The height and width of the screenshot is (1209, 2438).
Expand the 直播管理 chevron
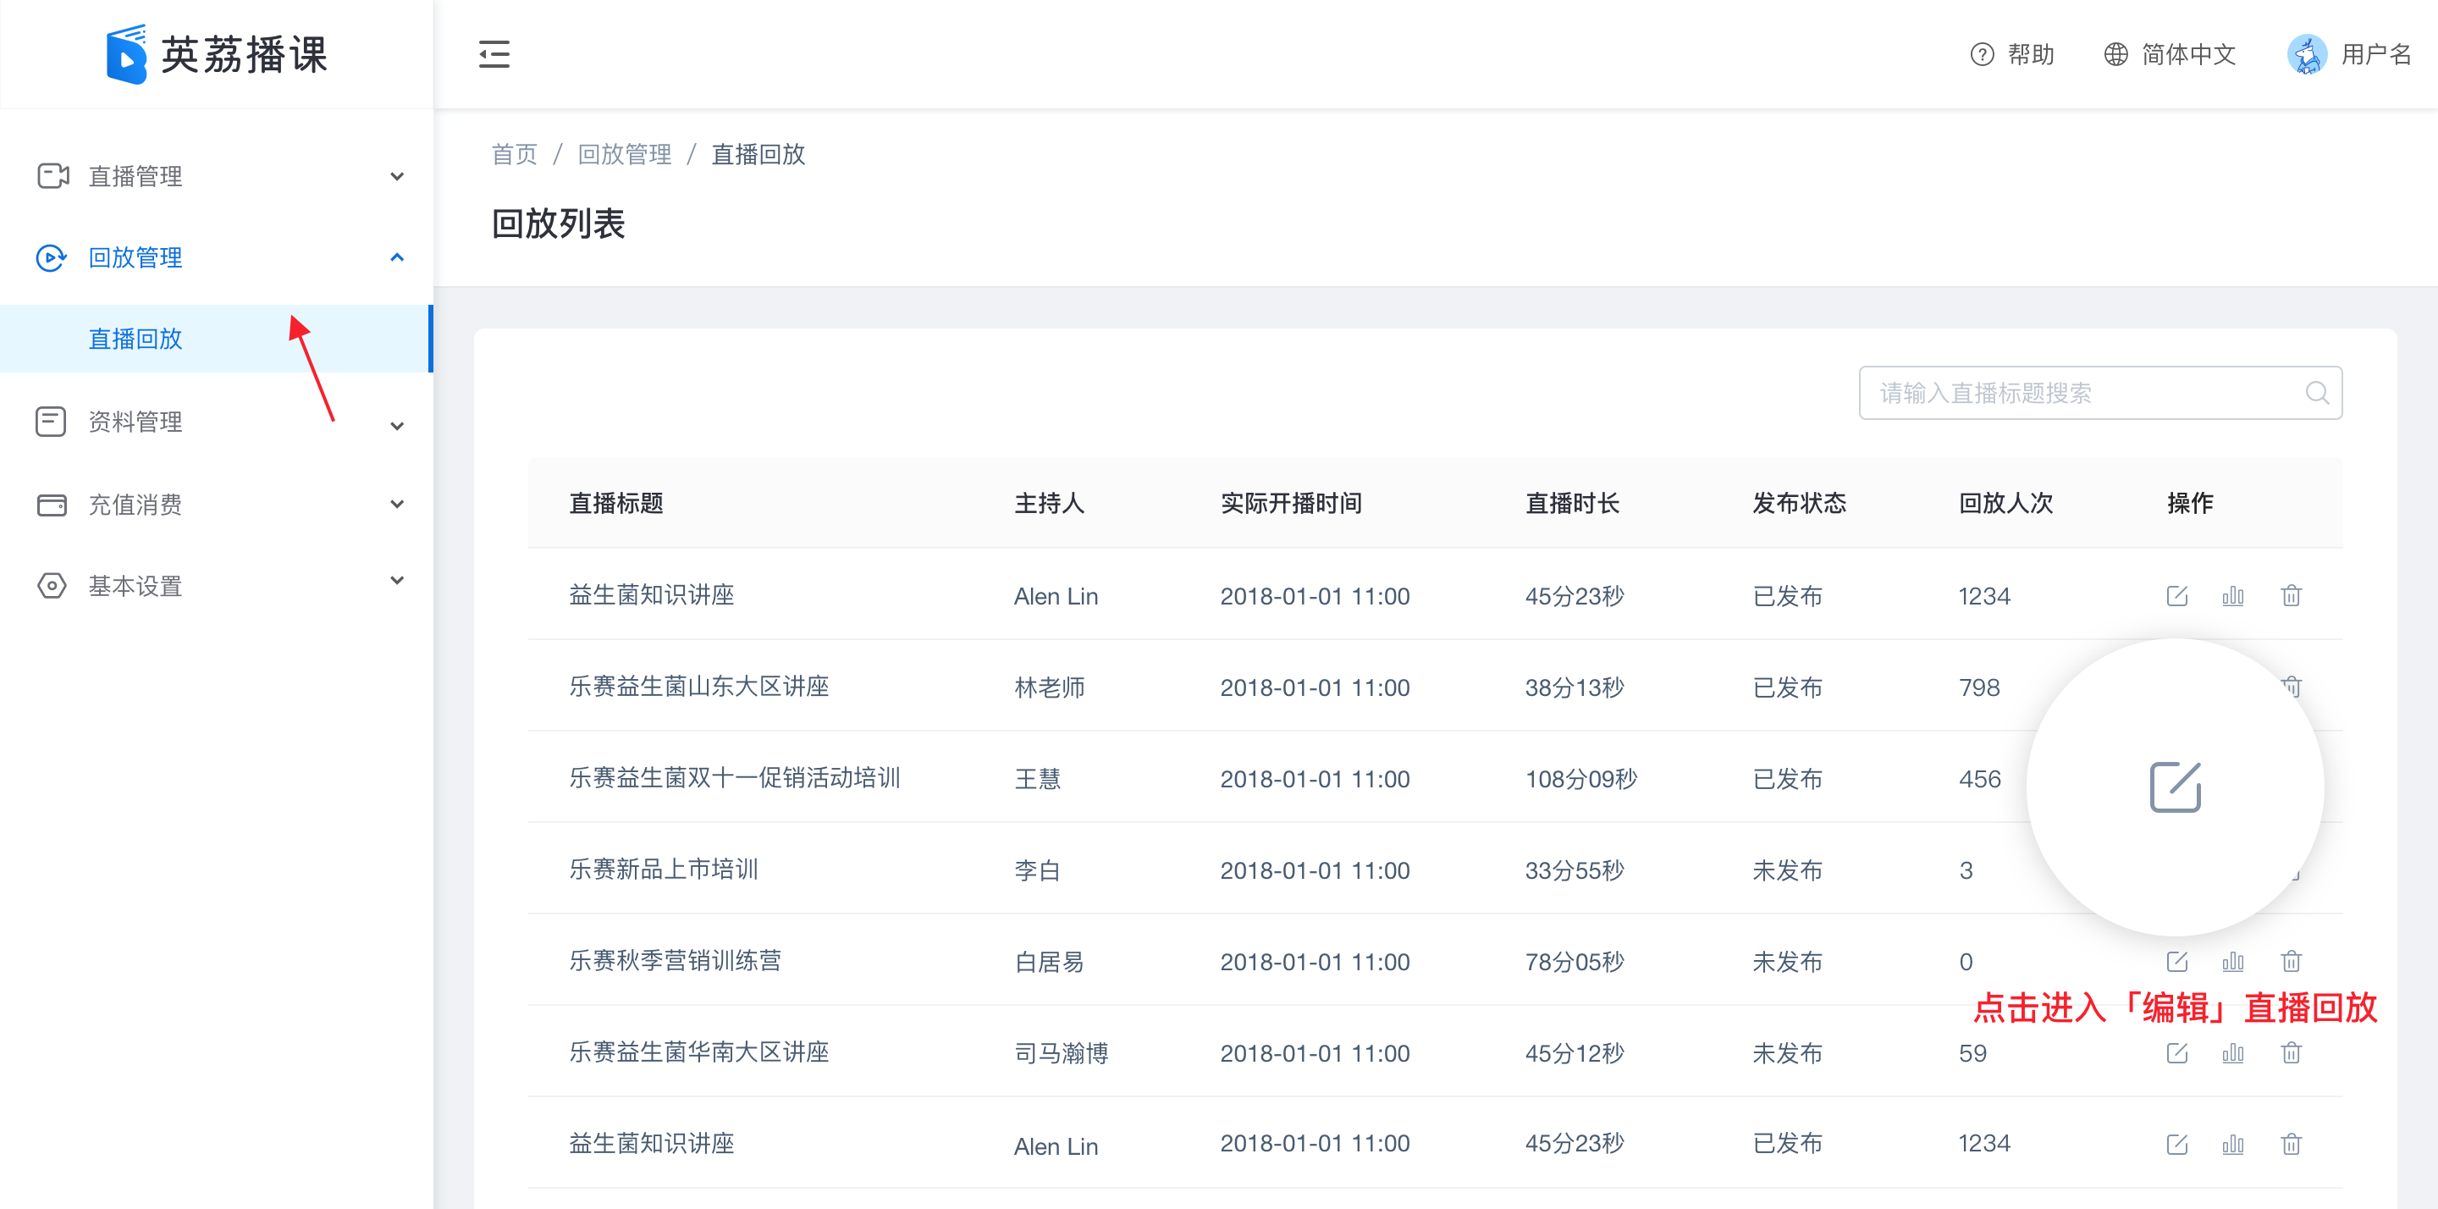pyautogui.click(x=398, y=176)
